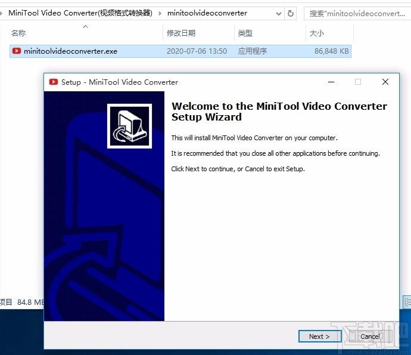This screenshot has width=411, height=355.
Task: Click the sort arrow above 名称 column
Action: [x=85, y=26]
